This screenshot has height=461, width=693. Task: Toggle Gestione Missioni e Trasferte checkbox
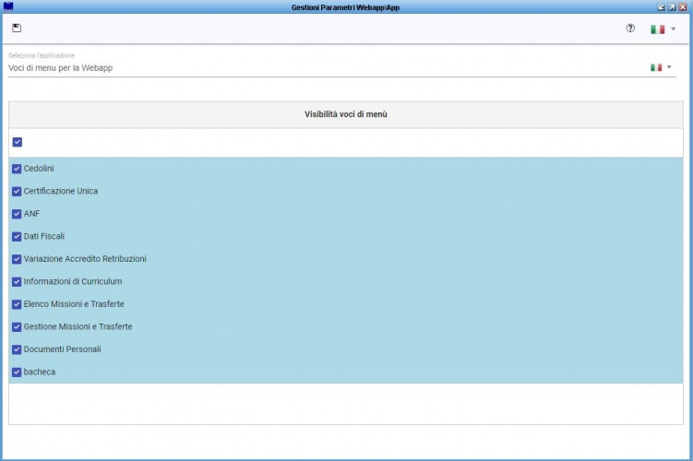click(x=17, y=326)
